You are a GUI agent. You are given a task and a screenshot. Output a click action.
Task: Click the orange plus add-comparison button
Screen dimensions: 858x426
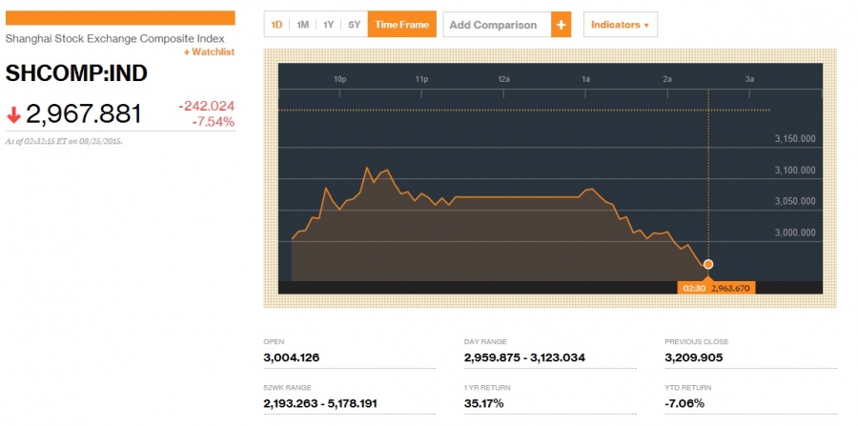pyautogui.click(x=561, y=25)
